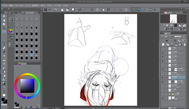Toggle Lock Layer padlock
The height and width of the screenshot is (109, 189).
(175, 41)
